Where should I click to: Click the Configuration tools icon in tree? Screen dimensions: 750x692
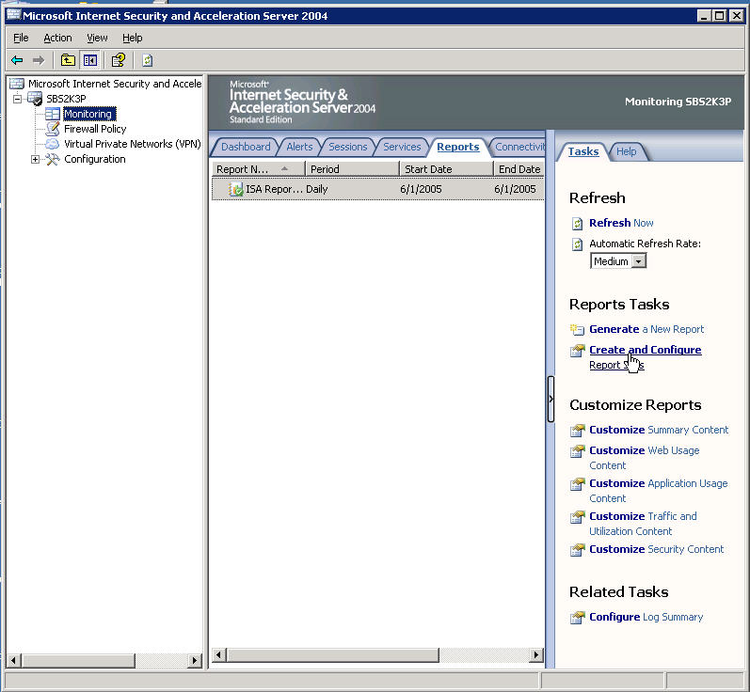tap(53, 159)
